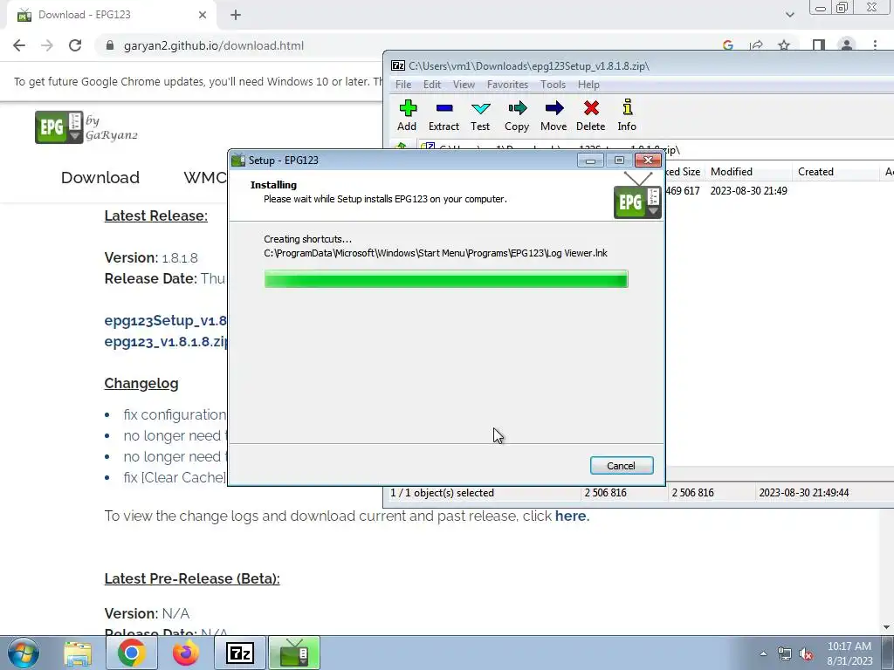Open File Explorer from taskbar

tap(78, 653)
